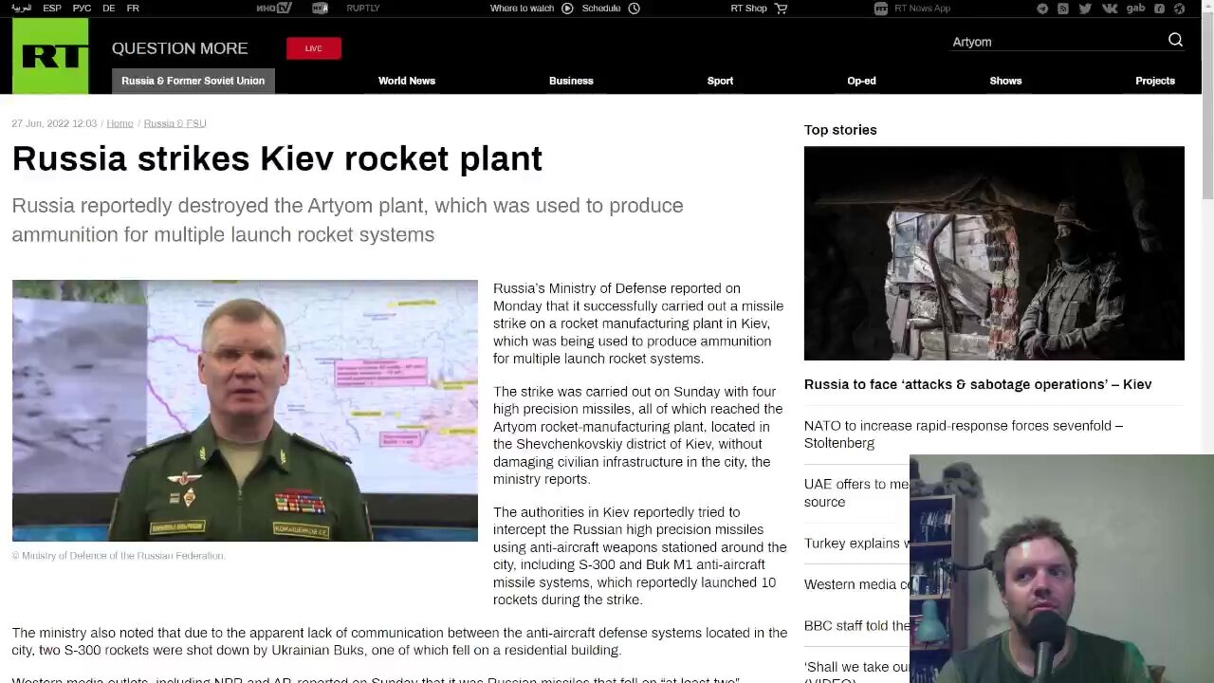Open the Western media story link
1214x683 pixels.
[x=856, y=584]
